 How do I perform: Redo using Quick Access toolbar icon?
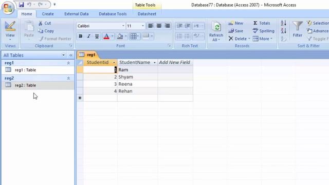pos(41,5)
